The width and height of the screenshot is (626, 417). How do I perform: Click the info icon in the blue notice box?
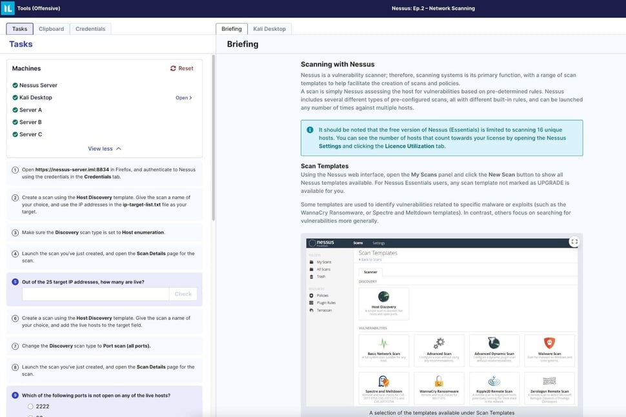click(x=310, y=130)
